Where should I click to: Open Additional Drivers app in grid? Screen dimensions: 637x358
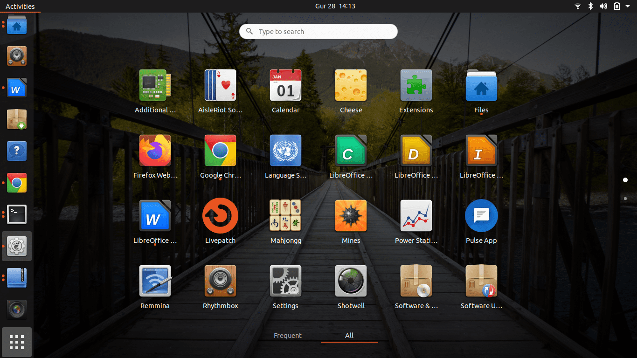[155, 91]
